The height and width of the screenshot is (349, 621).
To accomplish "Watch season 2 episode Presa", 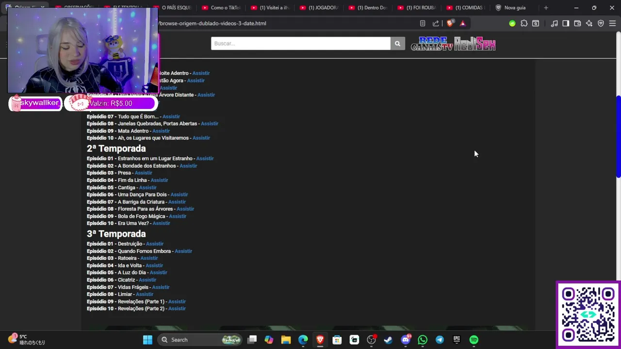I will point(143,173).
